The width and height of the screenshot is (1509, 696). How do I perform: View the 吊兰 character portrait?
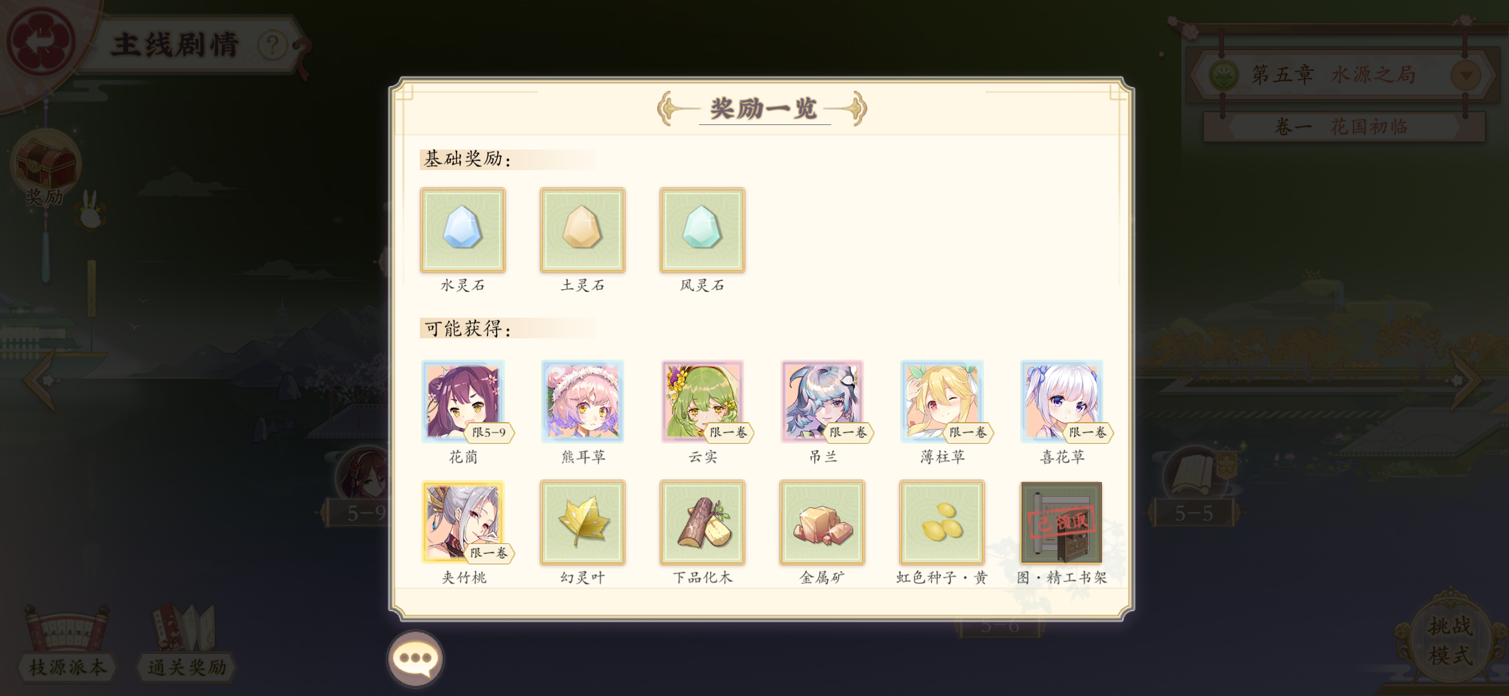(822, 401)
